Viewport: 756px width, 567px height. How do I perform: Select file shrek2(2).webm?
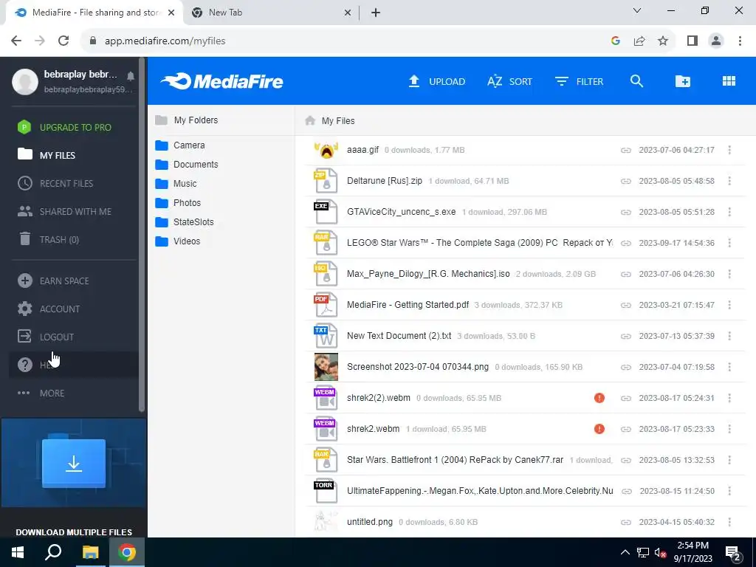(x=379, y=398)
